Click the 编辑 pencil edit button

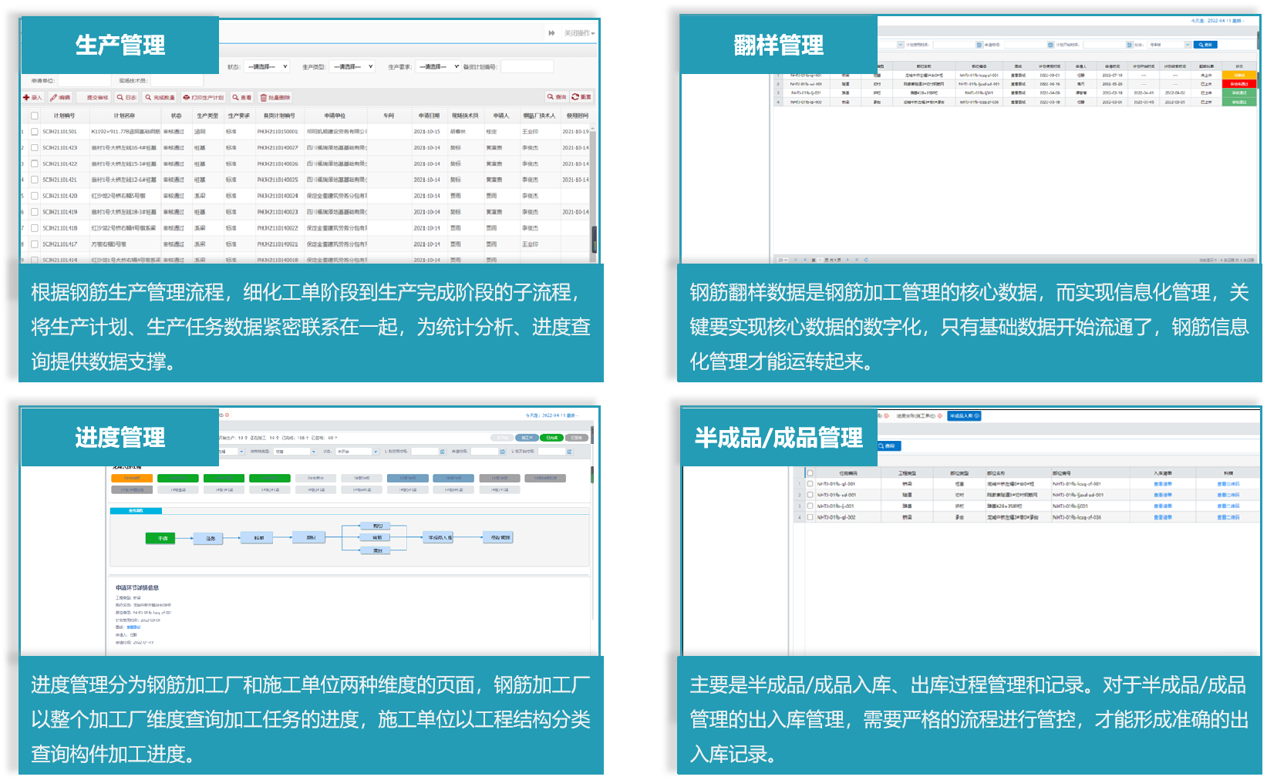point(60,98)
